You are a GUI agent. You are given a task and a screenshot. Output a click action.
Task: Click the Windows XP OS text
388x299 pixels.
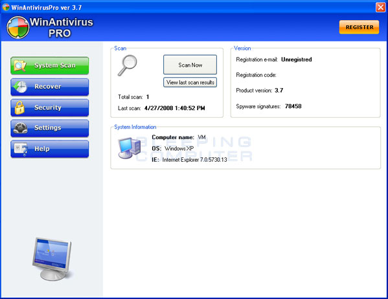point(179,148)
